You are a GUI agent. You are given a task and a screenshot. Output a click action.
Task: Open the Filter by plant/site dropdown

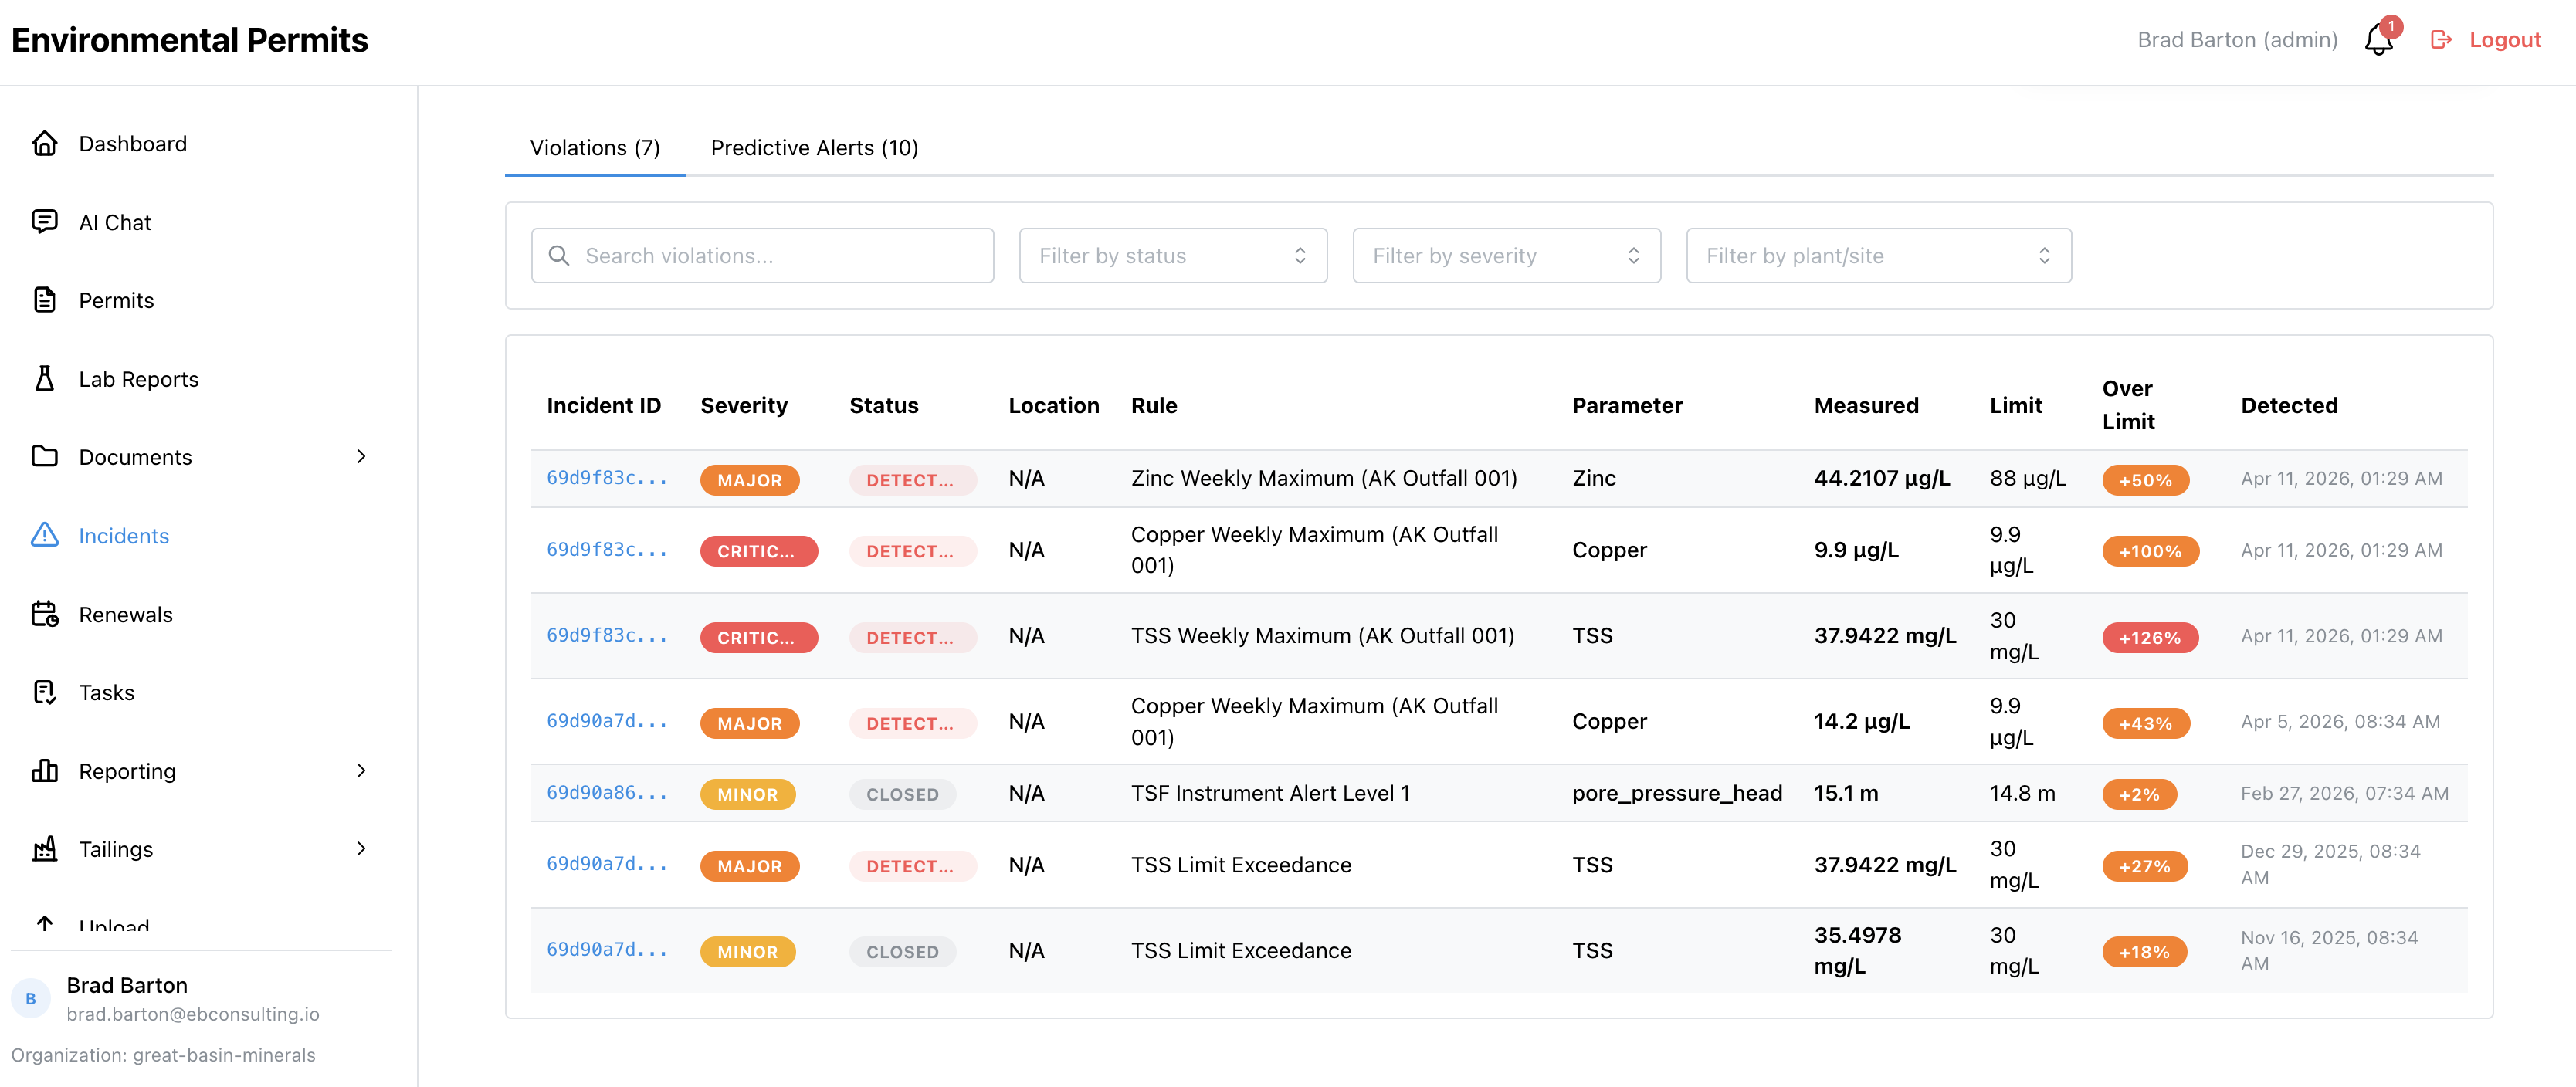click(x=1878, y=256)
